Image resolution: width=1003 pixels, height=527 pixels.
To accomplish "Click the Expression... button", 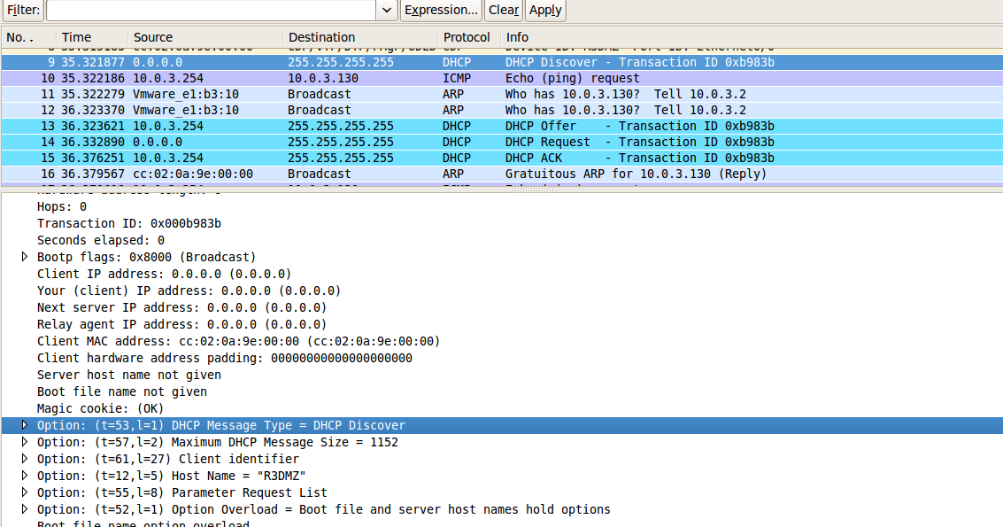I will click(441, 10).
